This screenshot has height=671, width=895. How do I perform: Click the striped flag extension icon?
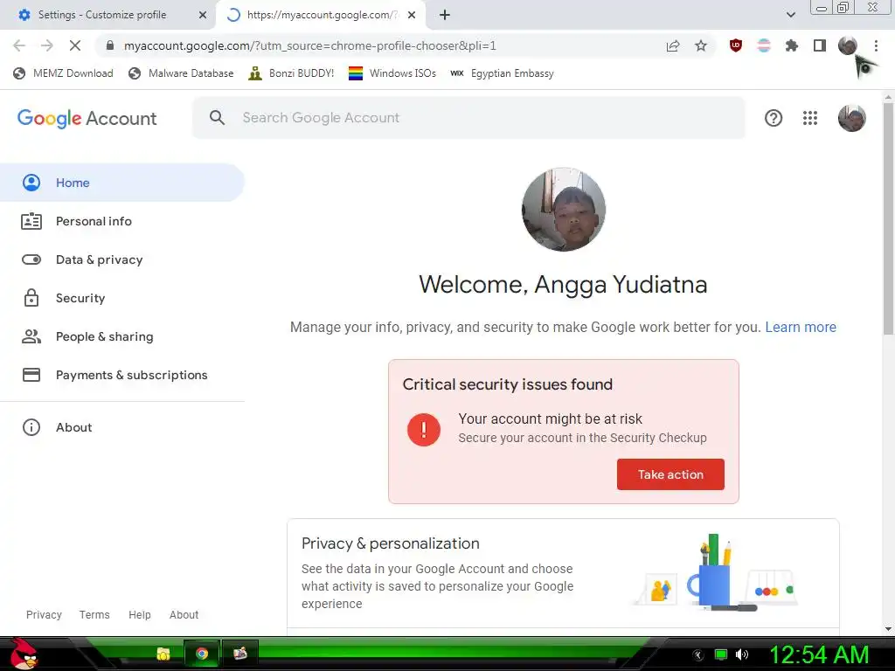(764, 45)
